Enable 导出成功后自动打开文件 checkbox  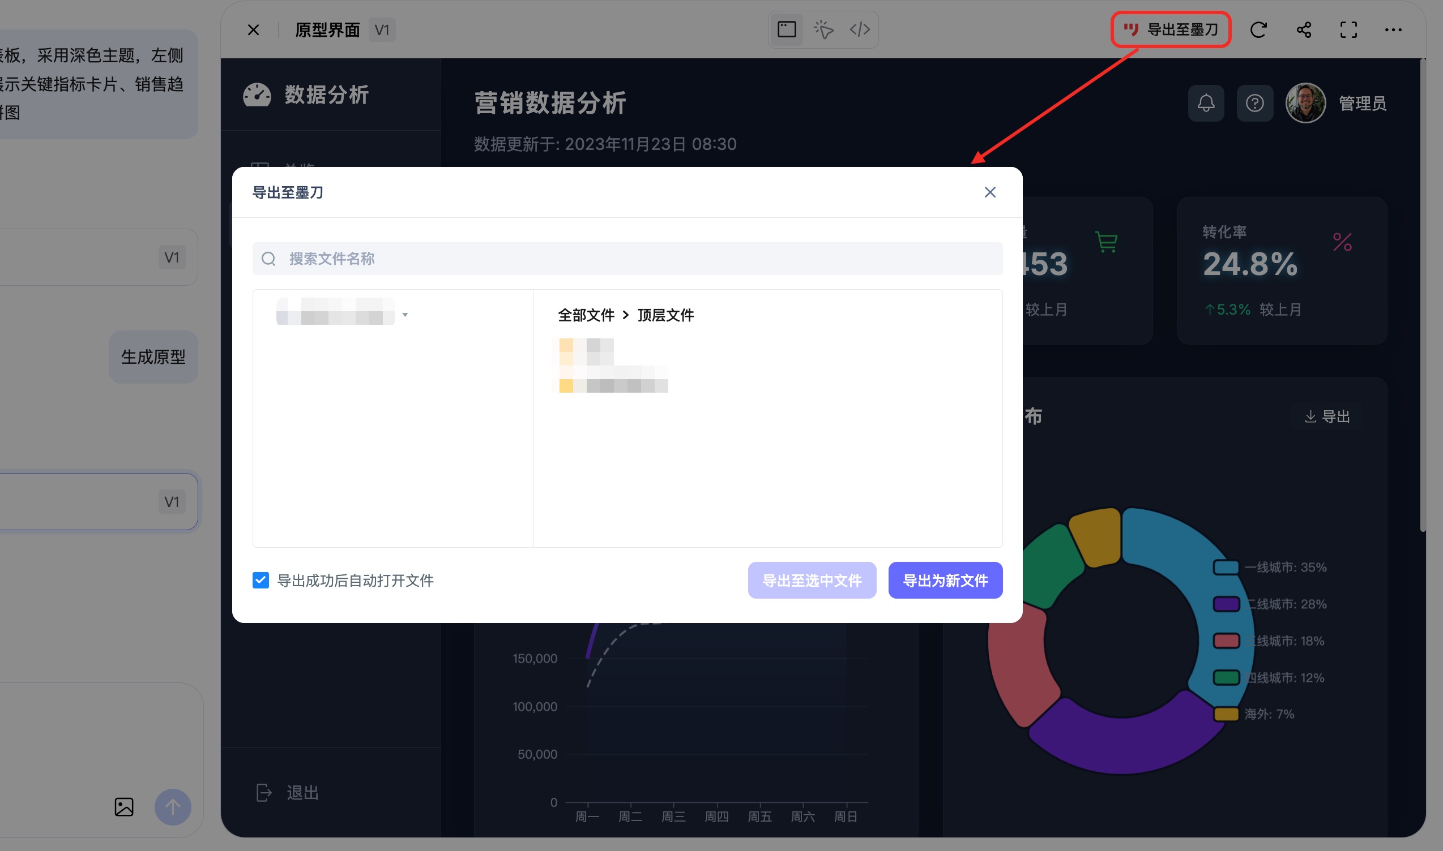click(261, 581)
